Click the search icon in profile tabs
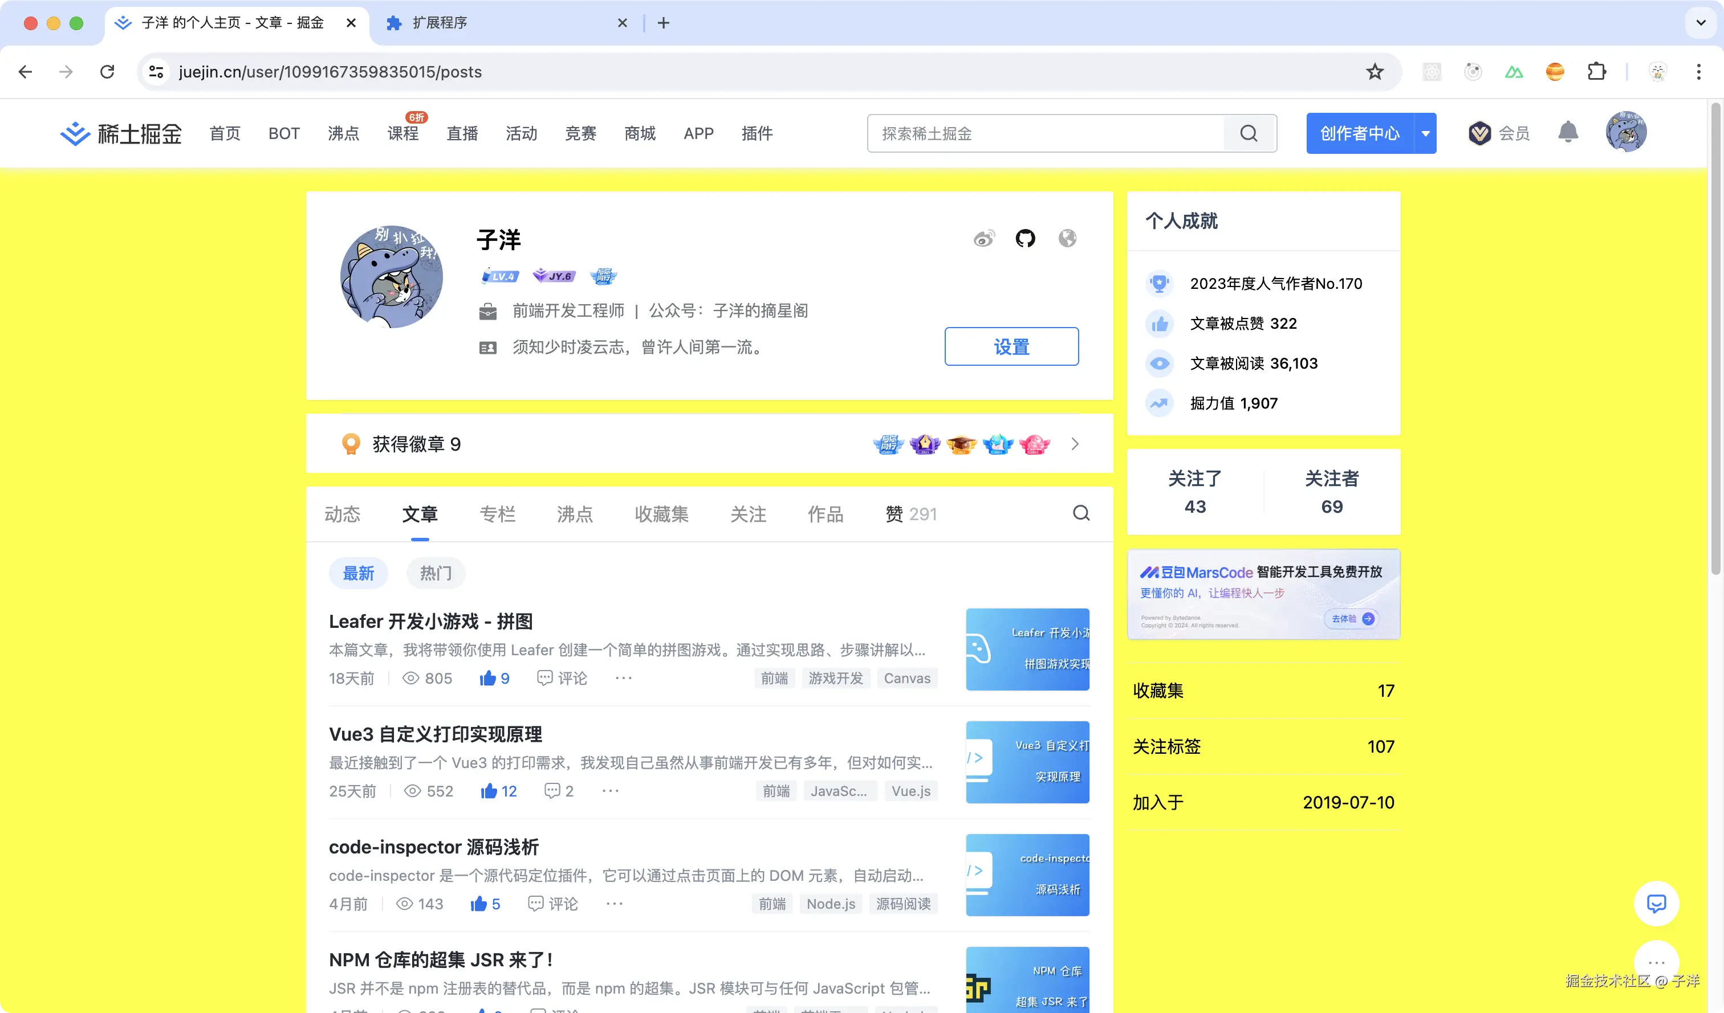The height and width of the screenshot is (1013, 1724). [x=1081, y=513]
